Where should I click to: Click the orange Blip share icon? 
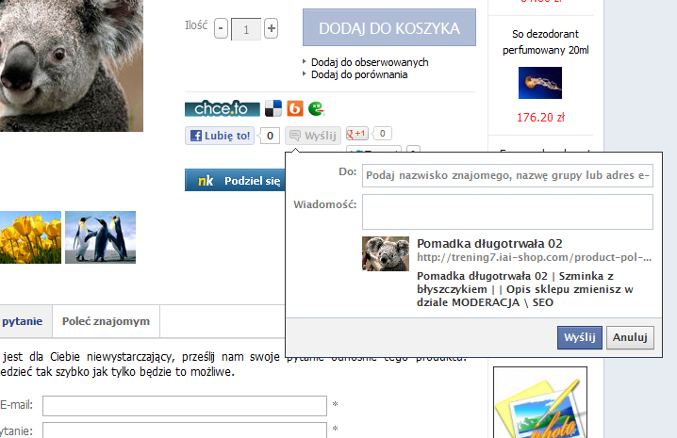point(295,108)
